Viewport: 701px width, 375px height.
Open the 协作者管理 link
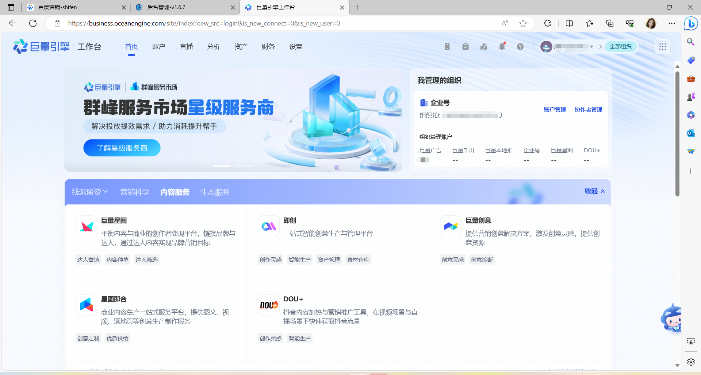pyautogui.click(x=589, y=110)
